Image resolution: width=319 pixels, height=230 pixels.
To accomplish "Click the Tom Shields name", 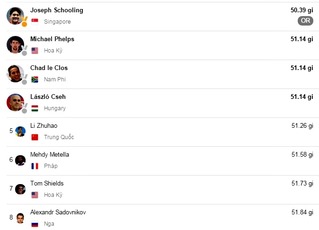I will click(x=46, y=183).
